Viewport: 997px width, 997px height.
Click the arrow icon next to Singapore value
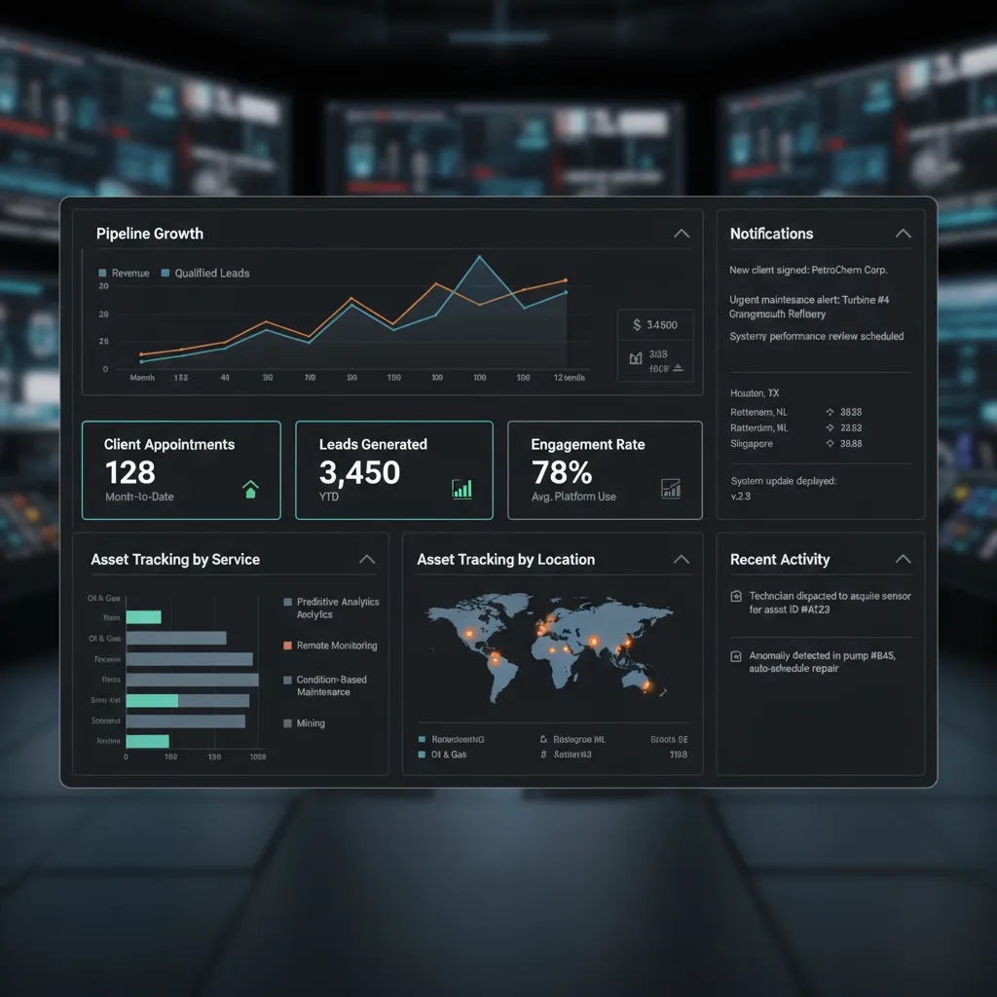[x=830, y=444]
